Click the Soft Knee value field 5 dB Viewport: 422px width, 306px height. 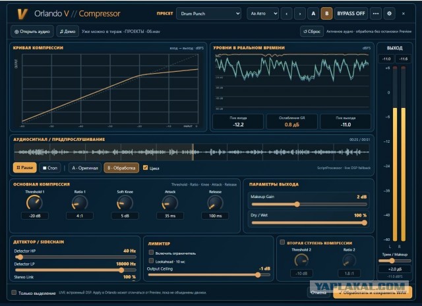point(125,216)
